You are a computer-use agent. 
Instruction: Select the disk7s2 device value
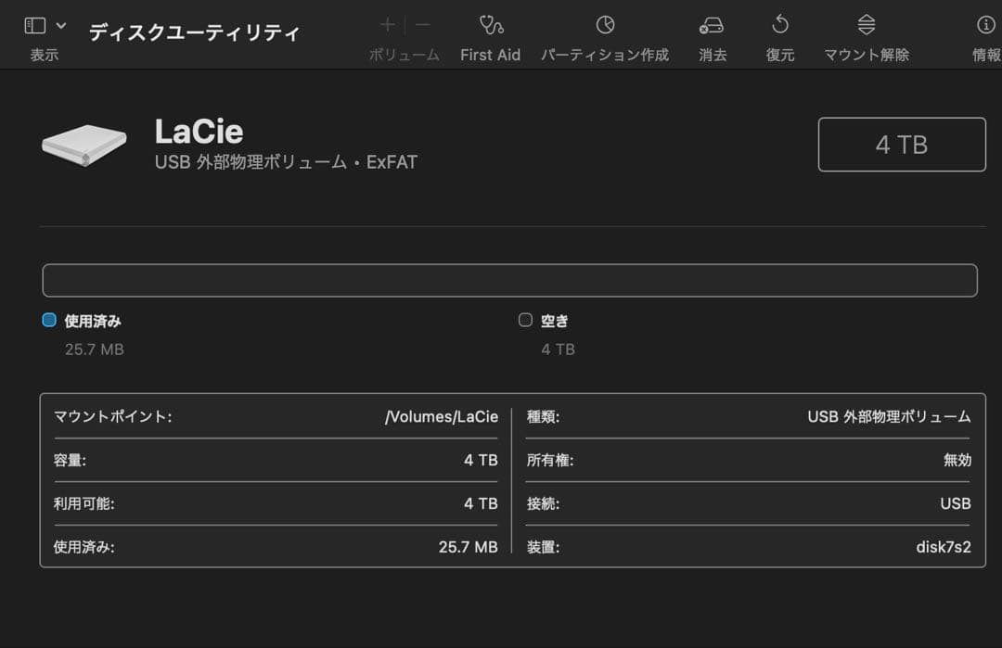point(944,547)
